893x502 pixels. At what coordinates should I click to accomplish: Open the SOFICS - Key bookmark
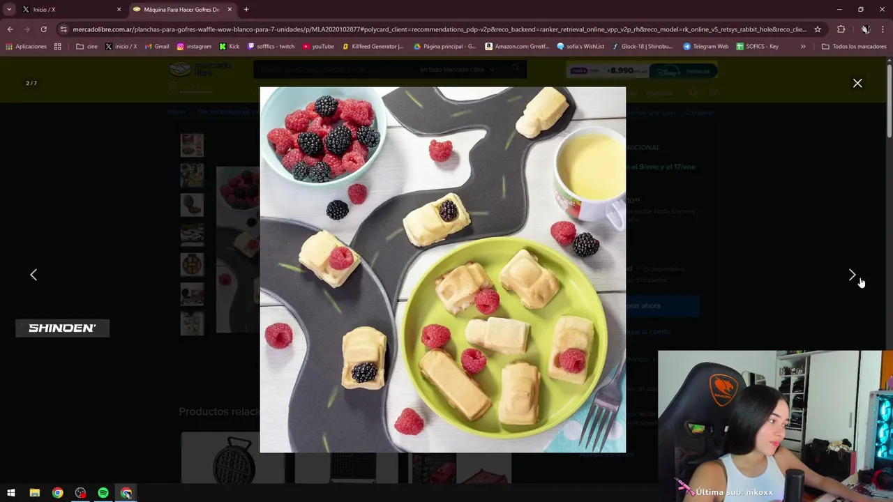[757, 47]
